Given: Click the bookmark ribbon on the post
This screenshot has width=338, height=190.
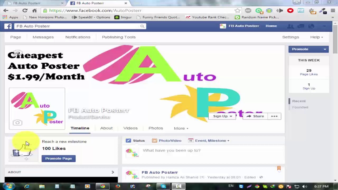Looking at the screenshot, I should (279, 168).
